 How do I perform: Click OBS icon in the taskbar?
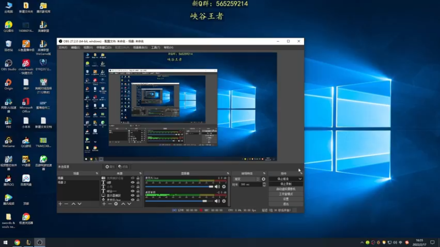tap(40, 243)
